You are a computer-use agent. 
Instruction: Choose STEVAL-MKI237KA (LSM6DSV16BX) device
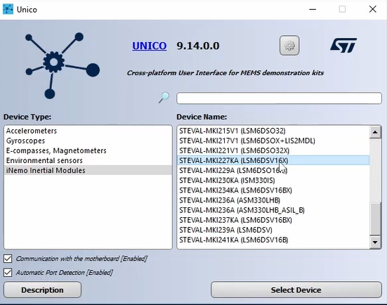(x=273, y=220)
